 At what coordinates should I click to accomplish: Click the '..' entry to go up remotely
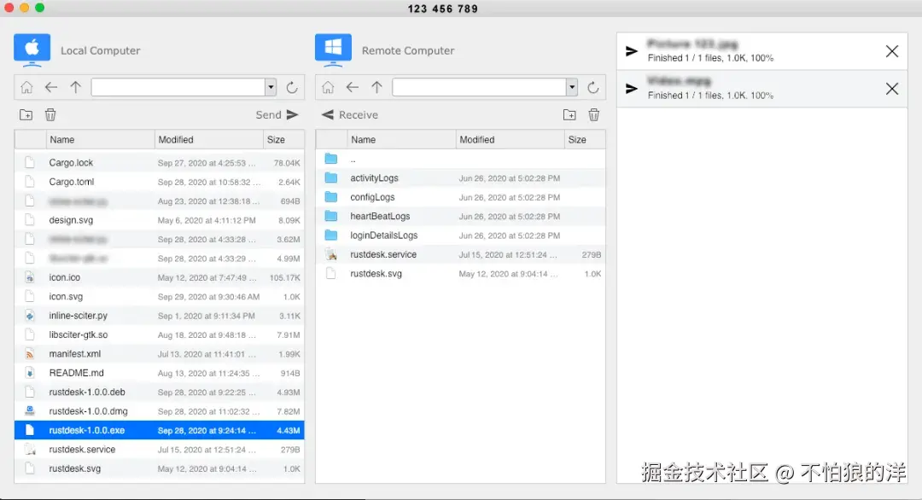tap(353, 158)
